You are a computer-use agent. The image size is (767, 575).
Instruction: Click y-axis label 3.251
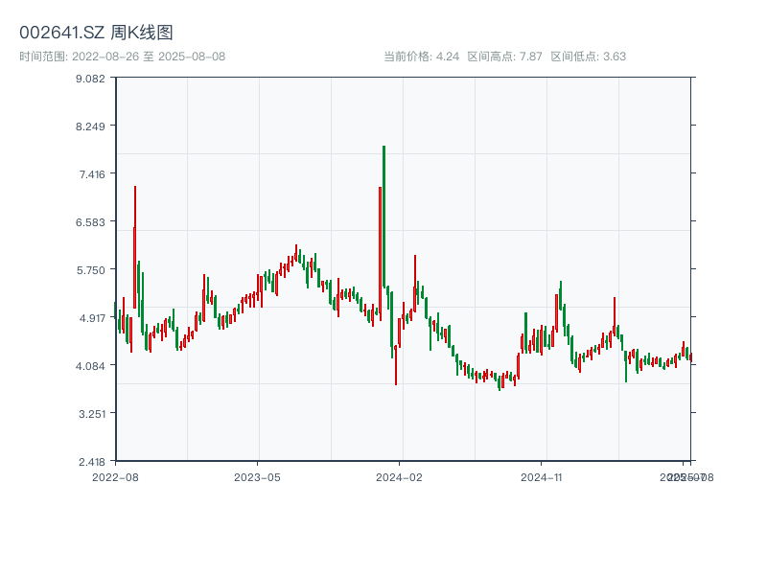(92, 414)
